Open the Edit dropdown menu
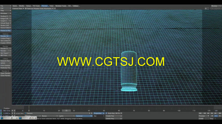This screenshot has height=124, width=222. click(6, 8)
